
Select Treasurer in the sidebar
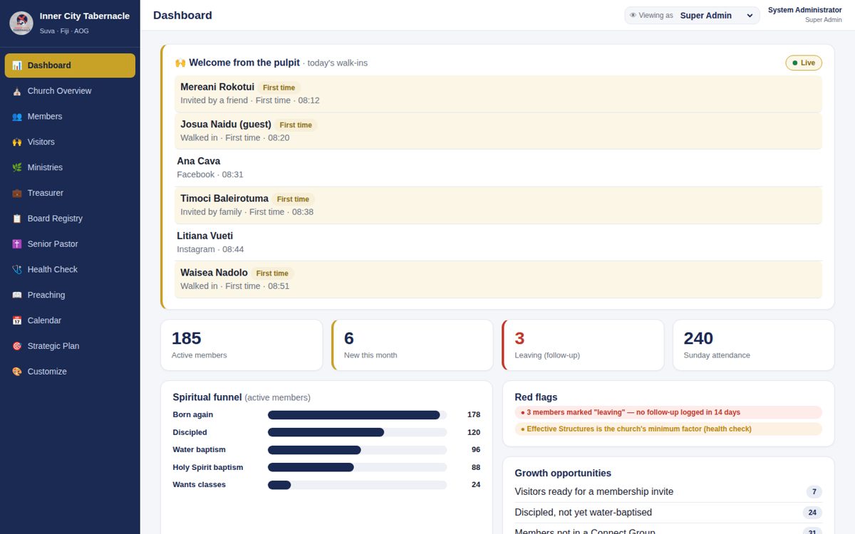[70, 193]
